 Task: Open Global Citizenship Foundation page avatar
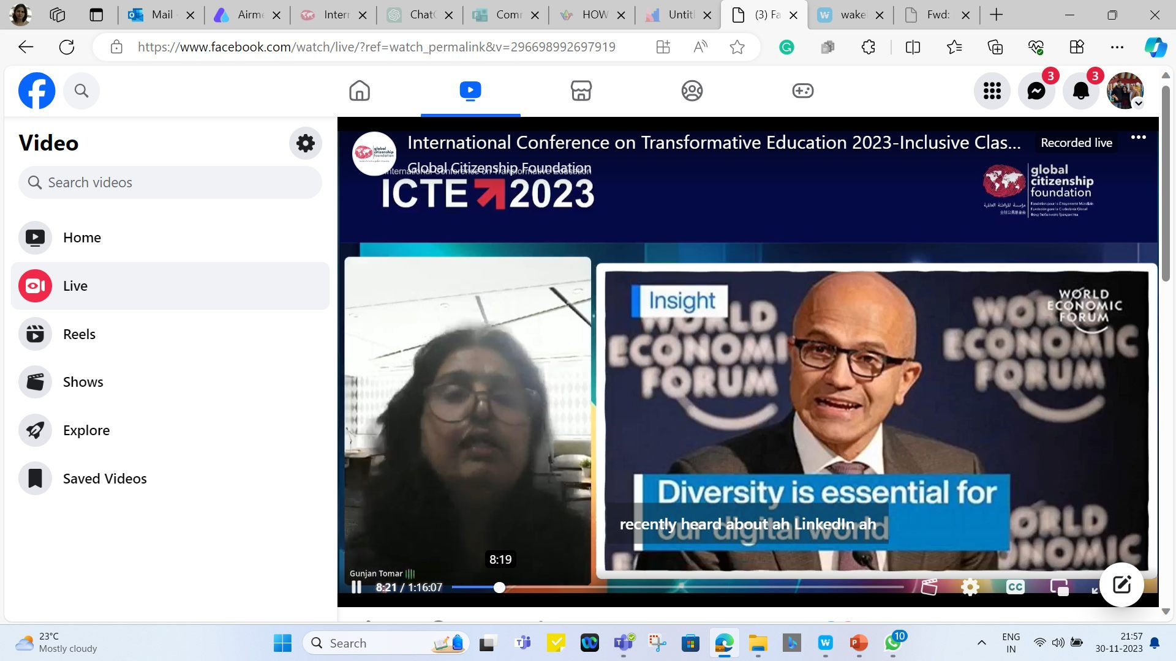(374, 154)
